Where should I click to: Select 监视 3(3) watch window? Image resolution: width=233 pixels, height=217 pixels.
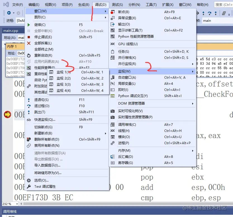click(x=78, y=85)
